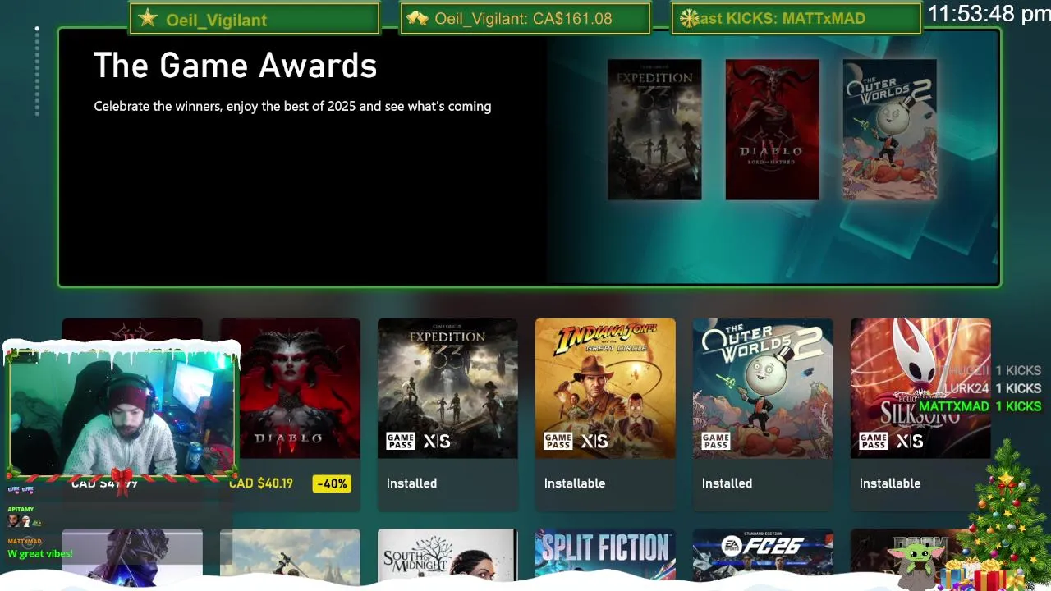Viewport: 1051px width, 591px height.
Task: Click the W great vibes chat message
Action: 40,554
